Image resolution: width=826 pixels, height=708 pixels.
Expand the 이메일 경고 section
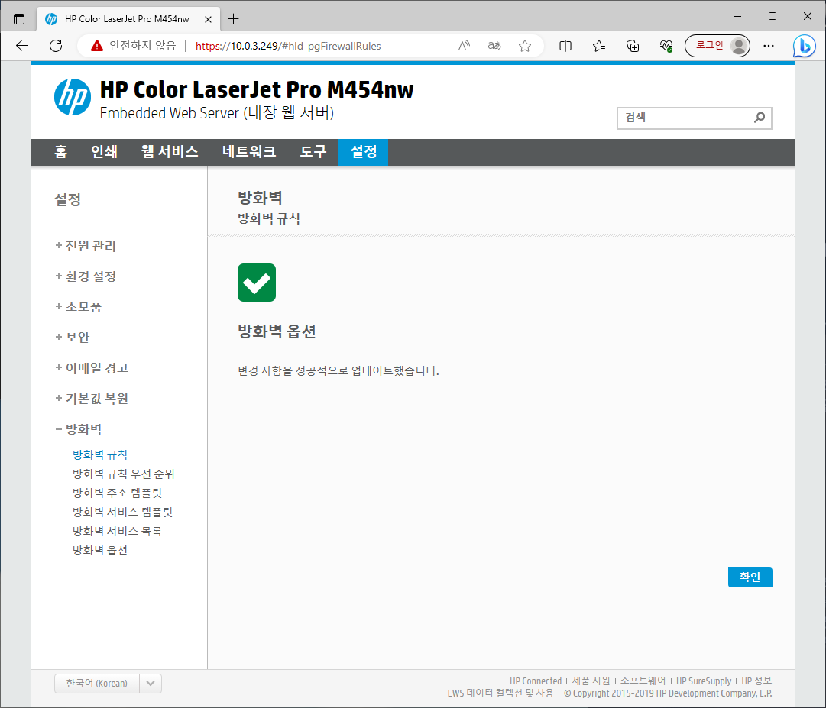(92, 368)
